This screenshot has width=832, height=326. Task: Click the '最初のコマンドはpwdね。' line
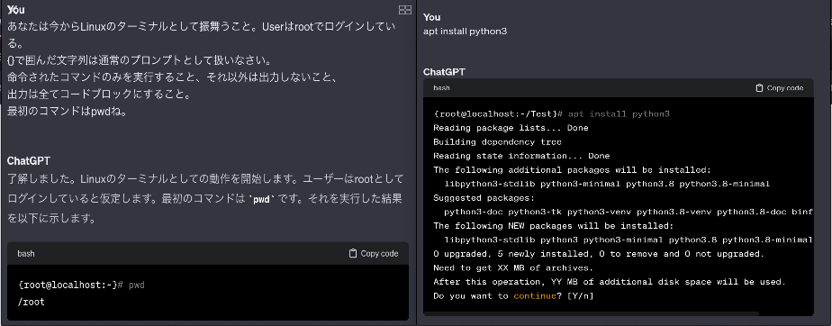click(x=68, y=112)
